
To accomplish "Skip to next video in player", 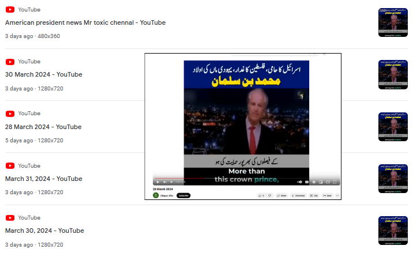I will 165,182.
